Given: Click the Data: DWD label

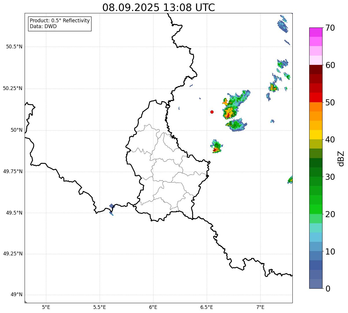Looking at the screenshot, I should (x=43, y=26).
